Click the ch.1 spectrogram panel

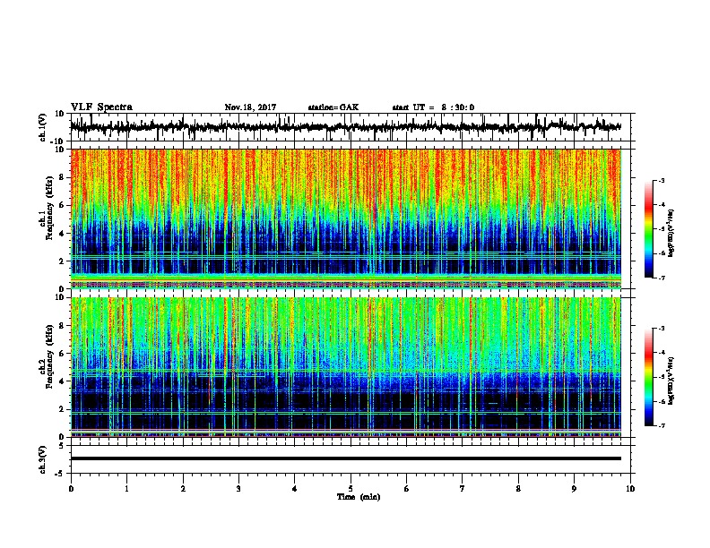pyautogui.click(x=345, y=218)
